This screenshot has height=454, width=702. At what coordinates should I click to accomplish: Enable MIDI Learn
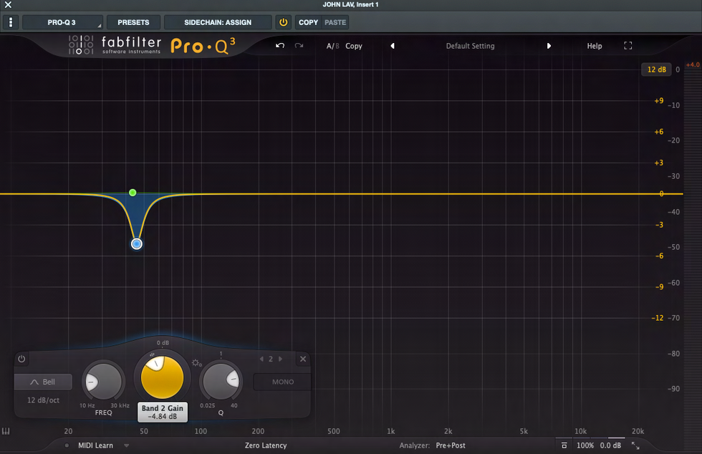[95, 445]
